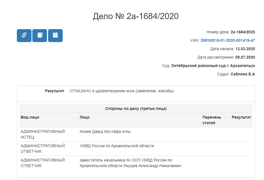The height and width of the screenshot is (180, 264).
Task: Open the УИН 29RS0018-01-2020-001419-47 link
Action: pos(228,40)
